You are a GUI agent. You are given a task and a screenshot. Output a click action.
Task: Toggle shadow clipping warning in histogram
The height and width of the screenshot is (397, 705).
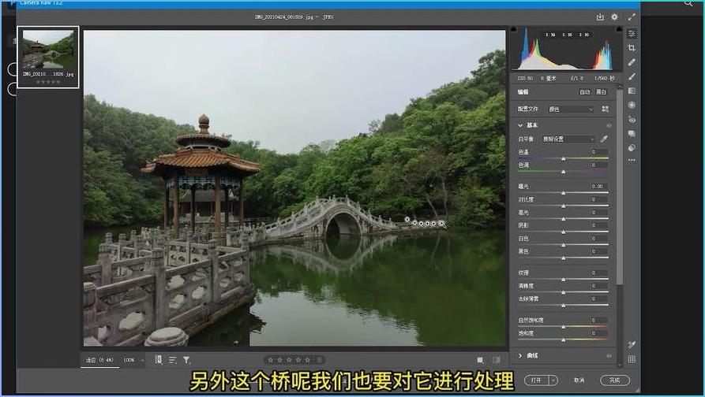(513, 29)
